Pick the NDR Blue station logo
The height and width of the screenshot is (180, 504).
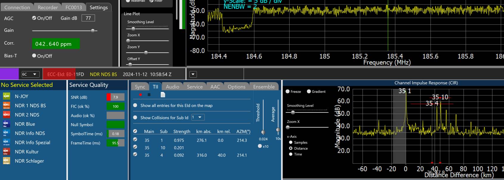(x=7, y=124)
